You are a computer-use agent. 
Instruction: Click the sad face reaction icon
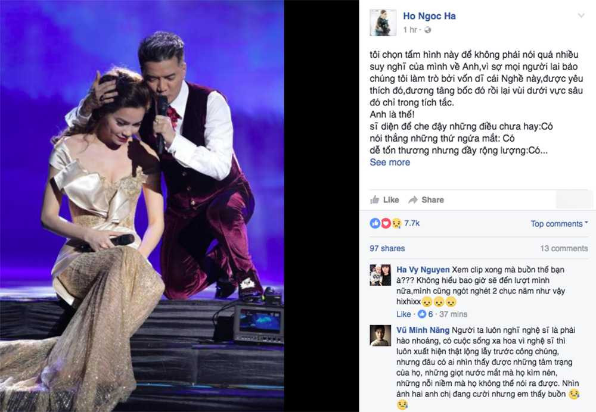(396, 223)
